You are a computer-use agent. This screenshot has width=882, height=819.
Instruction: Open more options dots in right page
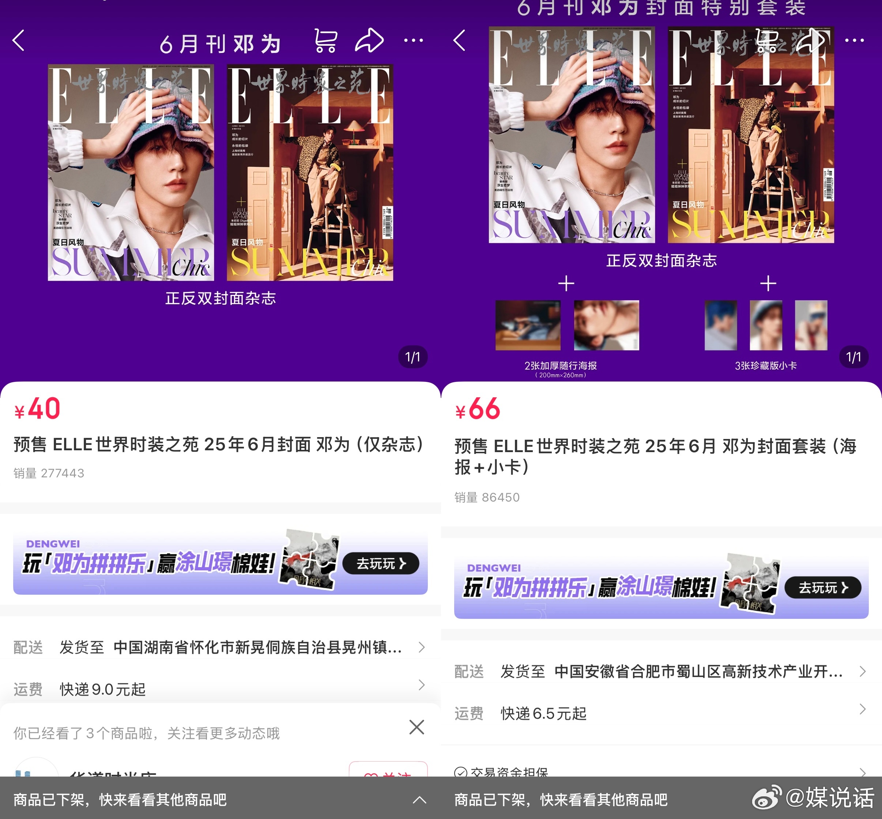(x=855, y=40)
